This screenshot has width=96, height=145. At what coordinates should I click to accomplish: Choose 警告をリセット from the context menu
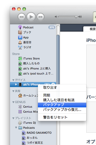[x=62, y=117]
